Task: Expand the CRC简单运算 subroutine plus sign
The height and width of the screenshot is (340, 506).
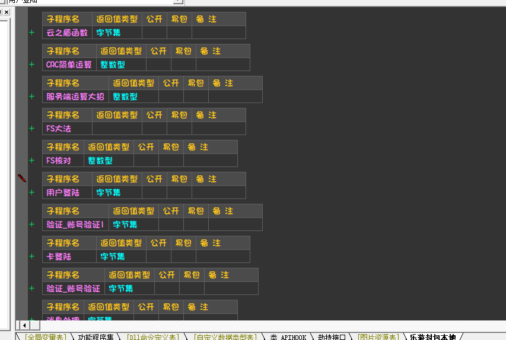Action: pyautogui.click(x=31, y=65)
